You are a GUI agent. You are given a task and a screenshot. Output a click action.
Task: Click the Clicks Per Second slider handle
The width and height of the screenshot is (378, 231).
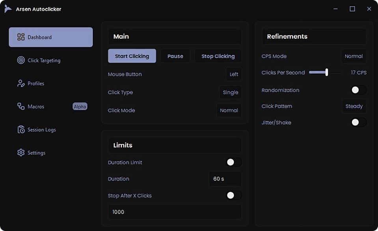click(x=327, y=73)
